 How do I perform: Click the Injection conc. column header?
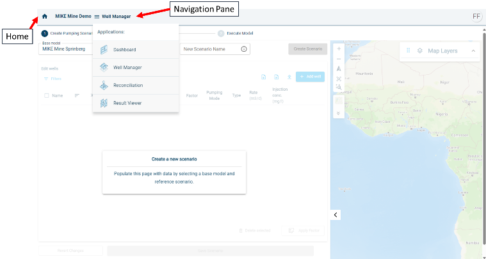280,95
